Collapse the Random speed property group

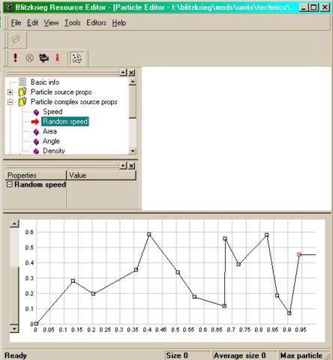[x=10, y=184]
